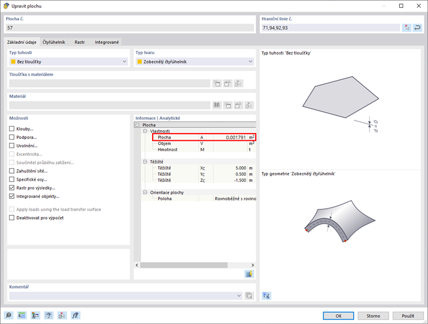428x324 pixels.
Task: Click the formula fx icon in bottom toolbar
Action: [x=75, y=316]
